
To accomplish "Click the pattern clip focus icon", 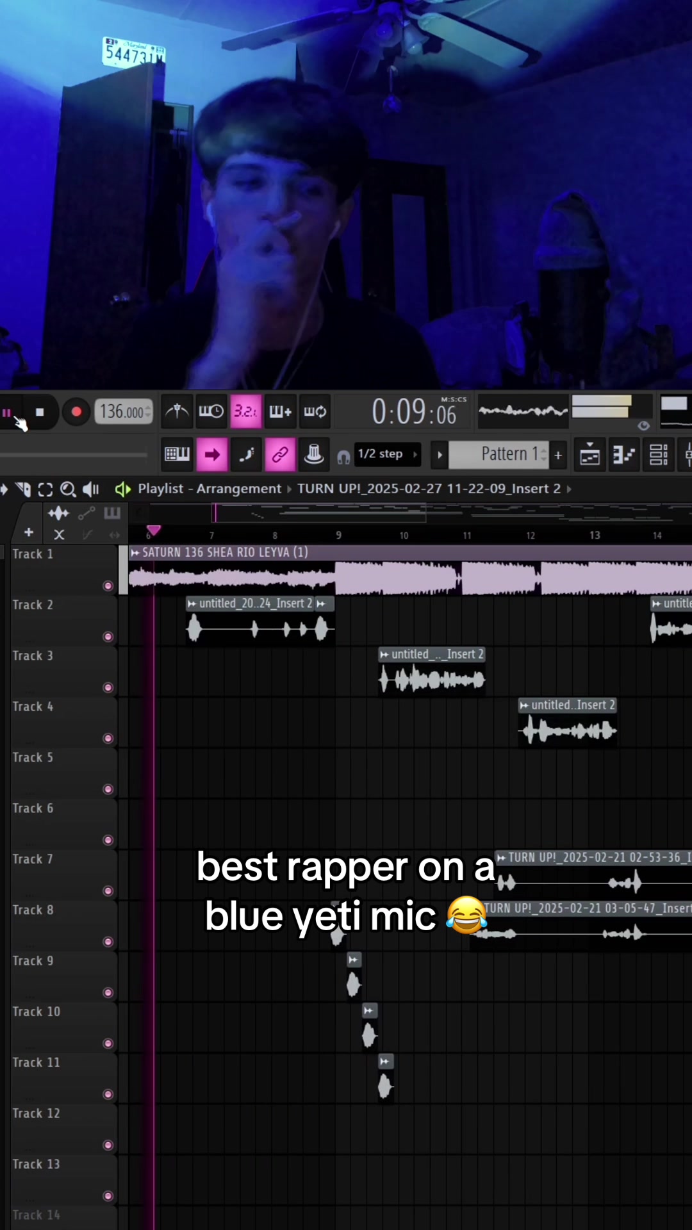I will coord(112,513).
